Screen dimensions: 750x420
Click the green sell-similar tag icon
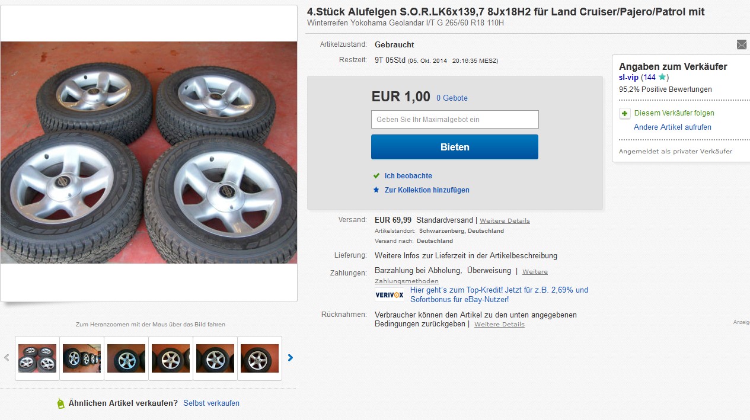(60, 403)
